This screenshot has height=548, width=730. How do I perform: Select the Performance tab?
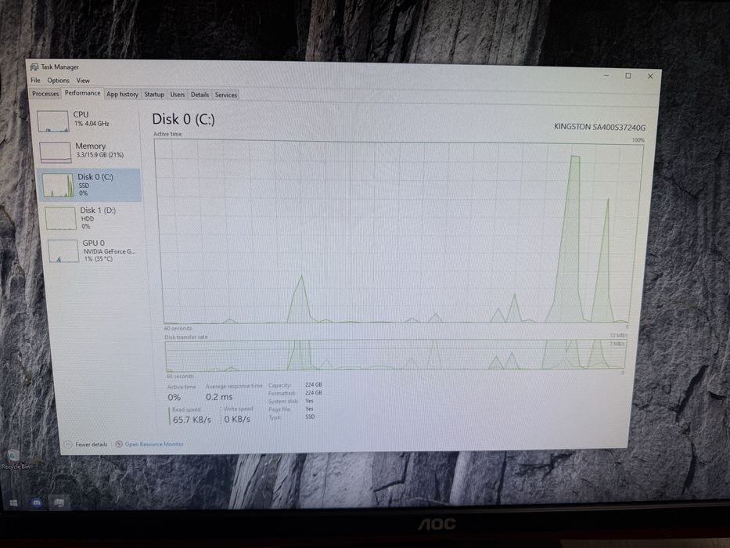[82, 92]
